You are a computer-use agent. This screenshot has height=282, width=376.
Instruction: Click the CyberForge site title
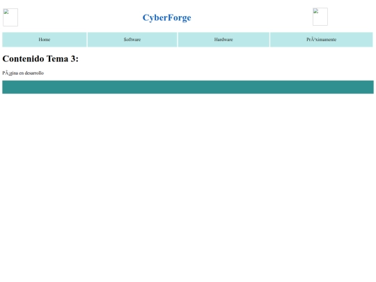pos(166,17)
